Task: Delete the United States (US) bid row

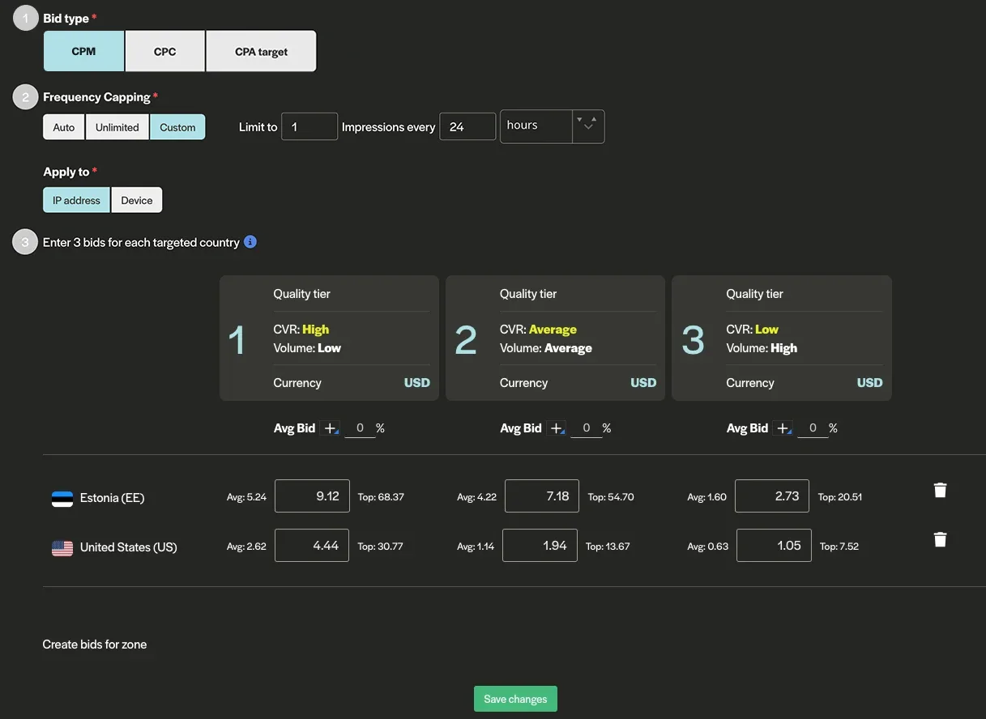Action: [940, 540]
